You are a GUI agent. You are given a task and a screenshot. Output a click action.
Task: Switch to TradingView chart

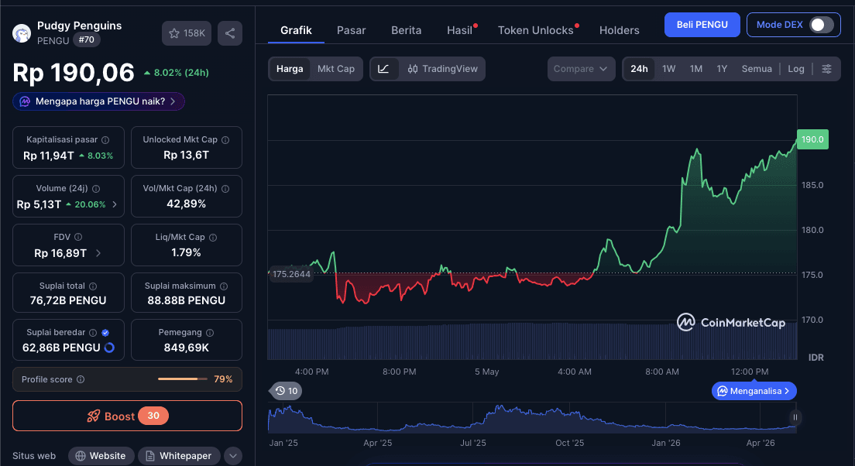click(x=442, y=69)
